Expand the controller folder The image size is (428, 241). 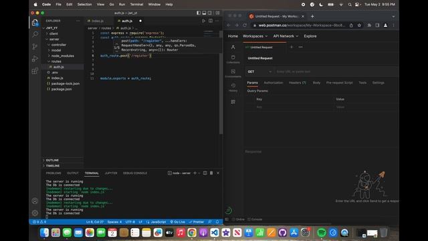pos(58,45)
